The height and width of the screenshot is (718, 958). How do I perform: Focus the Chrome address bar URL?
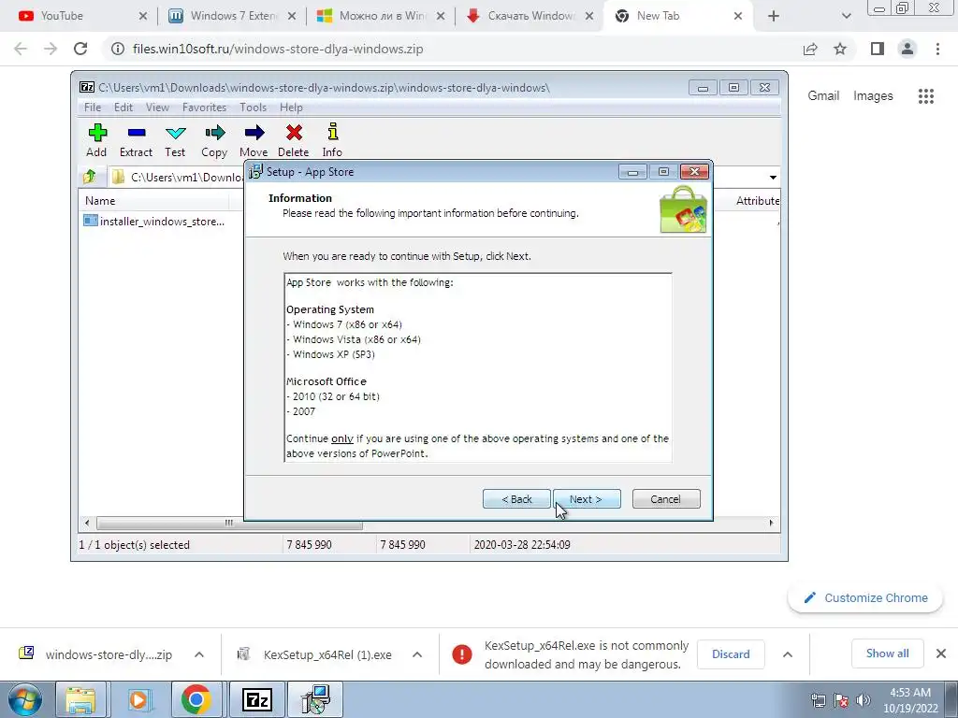(x=278, y=49)
